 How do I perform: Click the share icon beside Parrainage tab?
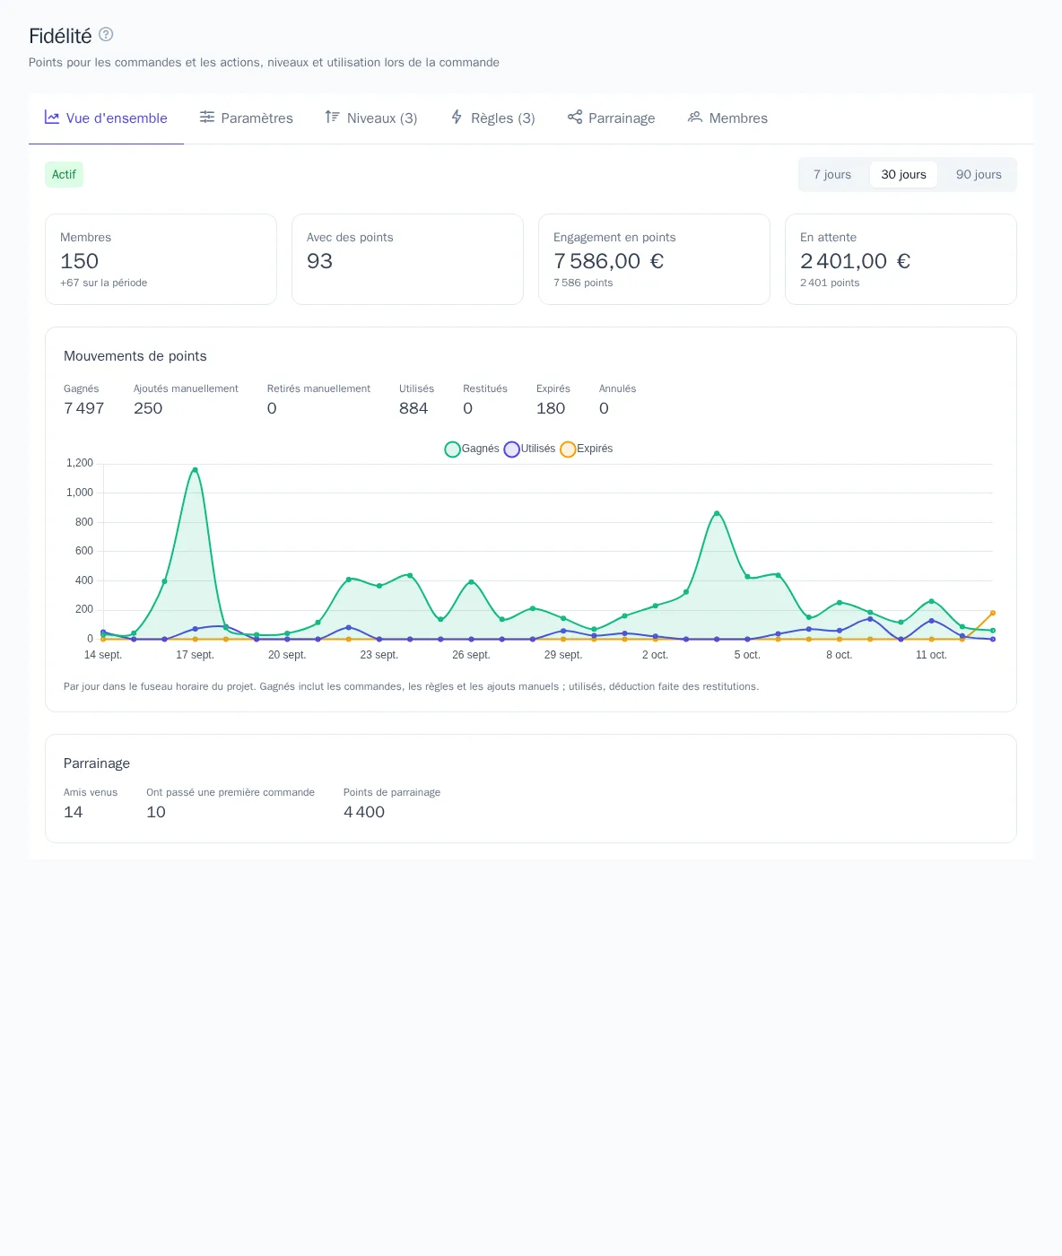point(575,118)
